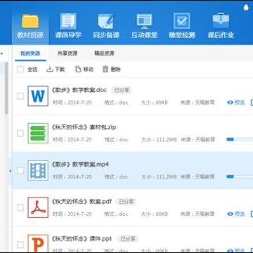Check the box for 《秋天的怀念》课件.ppt

20,245
